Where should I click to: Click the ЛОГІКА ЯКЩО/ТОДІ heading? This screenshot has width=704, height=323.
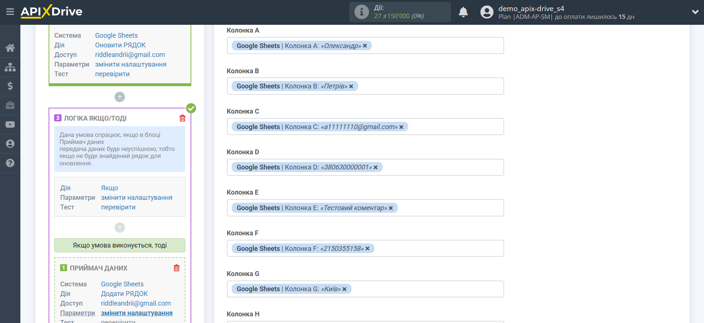95,118
